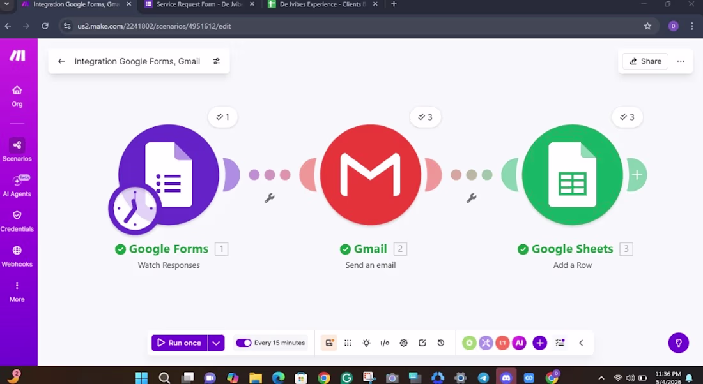703x384 pixels.
Task: Click the Watch Responses label
Action: point(169,265)
